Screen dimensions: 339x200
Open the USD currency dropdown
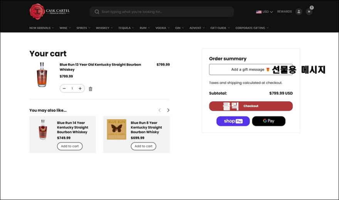(264, 12)
